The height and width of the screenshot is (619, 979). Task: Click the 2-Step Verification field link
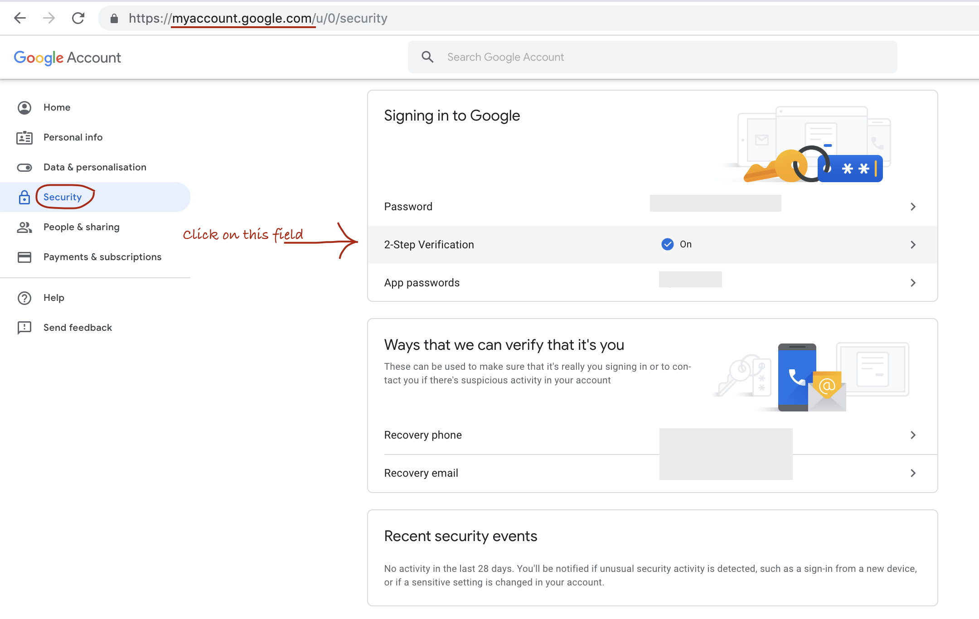coord(651,245)
